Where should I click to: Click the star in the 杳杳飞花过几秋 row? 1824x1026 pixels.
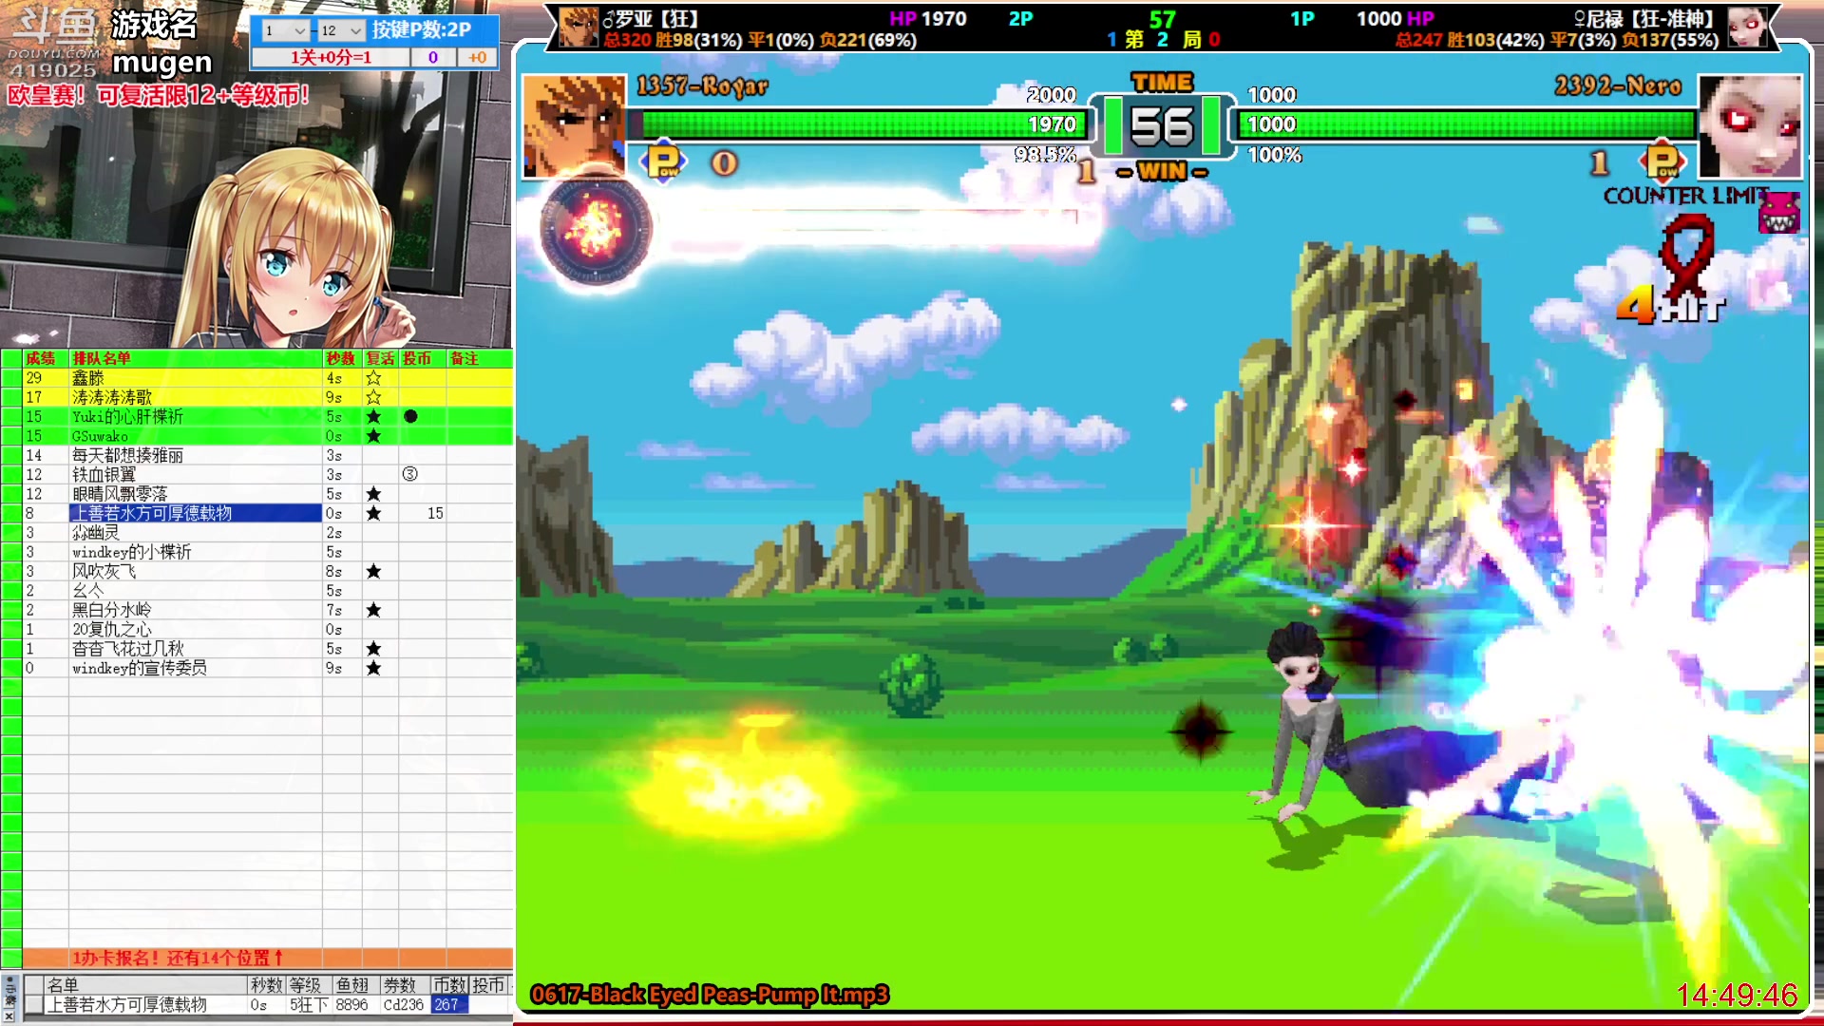pyautogui.click(x=373, y=649)
